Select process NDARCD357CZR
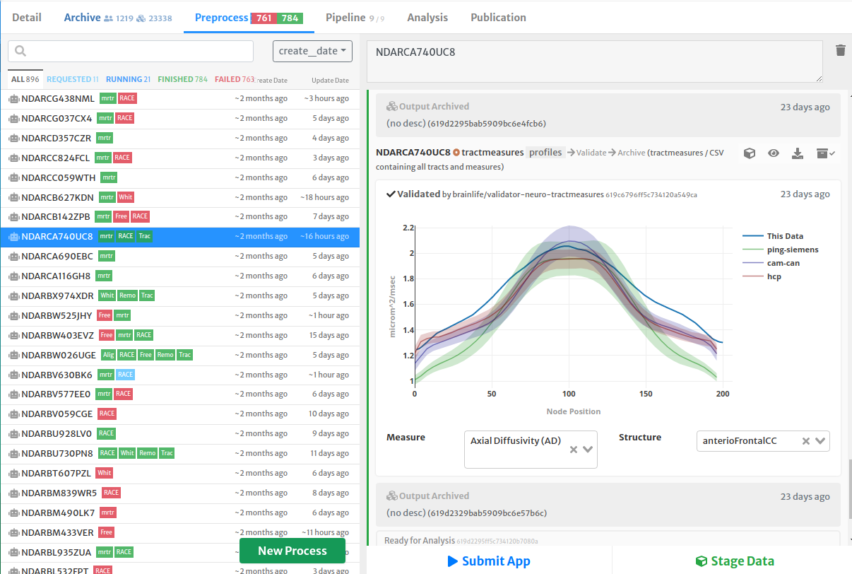The image size is (852, 574). click(x=180, y=138)
